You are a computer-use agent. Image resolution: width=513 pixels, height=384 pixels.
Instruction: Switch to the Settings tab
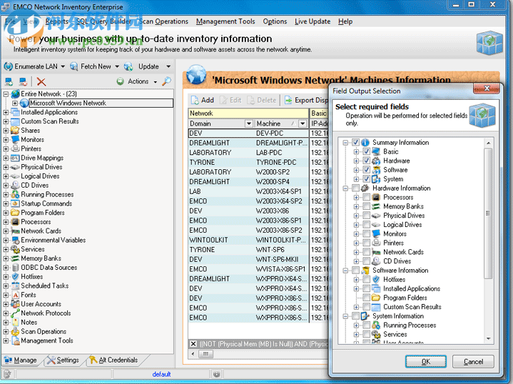coord(63,360)
